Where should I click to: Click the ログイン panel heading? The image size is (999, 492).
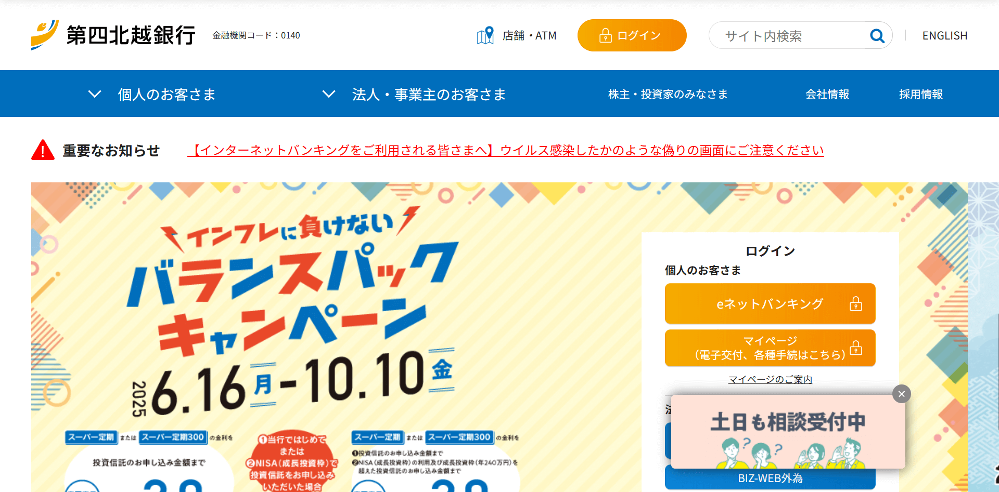pyautogui.click(x=770, y=251)
